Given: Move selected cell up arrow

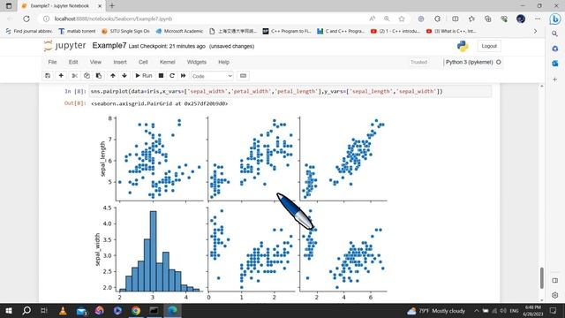Looking at the screenshot, I should (x=113, y=76).
